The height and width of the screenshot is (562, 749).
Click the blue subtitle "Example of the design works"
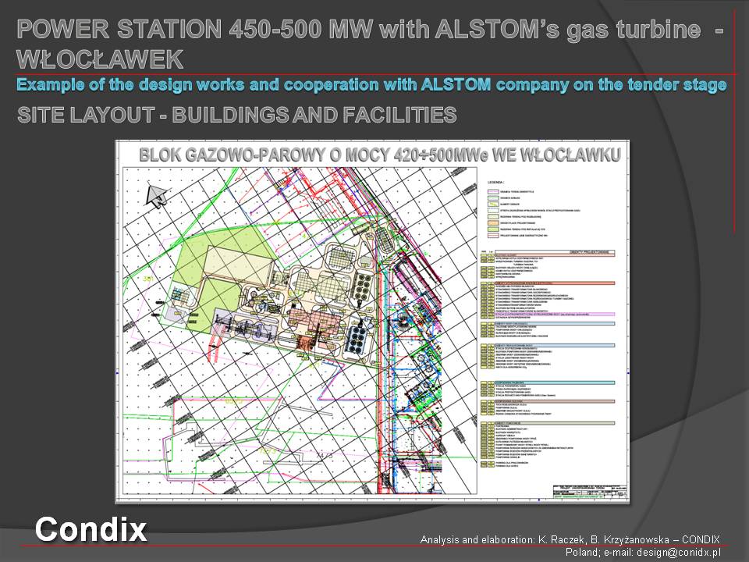tap(133, 85)
